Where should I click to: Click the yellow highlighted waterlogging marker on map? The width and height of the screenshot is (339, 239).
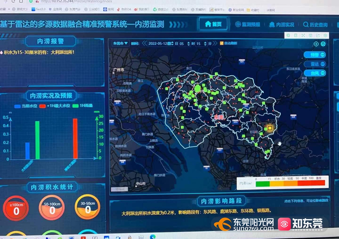click(269, 128)
